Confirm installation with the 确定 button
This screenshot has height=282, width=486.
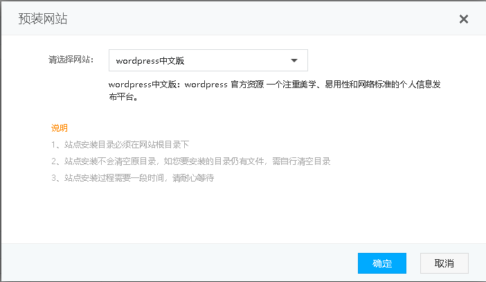(x=382, y=263)
